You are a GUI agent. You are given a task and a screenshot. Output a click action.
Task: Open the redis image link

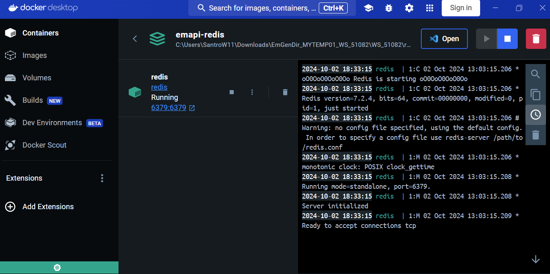pyautogui.click(x=159, y=87)
